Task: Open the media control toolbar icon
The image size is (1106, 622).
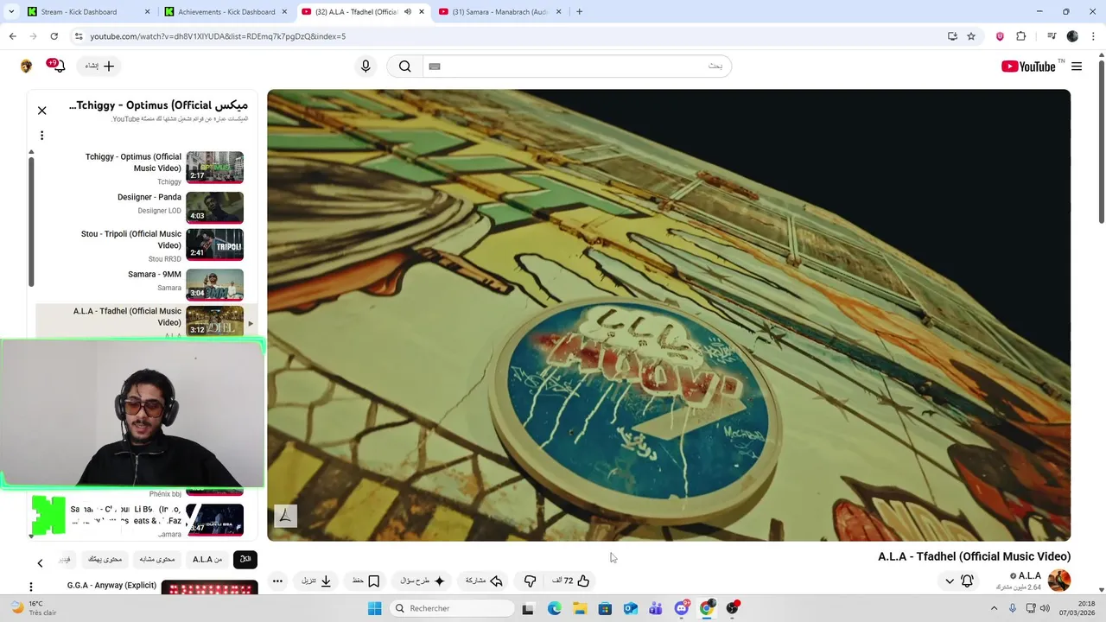Action: (x=1052, y=36)
